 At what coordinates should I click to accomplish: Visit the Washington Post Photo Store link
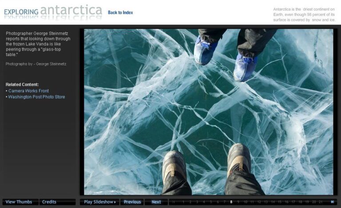[x=36, y=97]
